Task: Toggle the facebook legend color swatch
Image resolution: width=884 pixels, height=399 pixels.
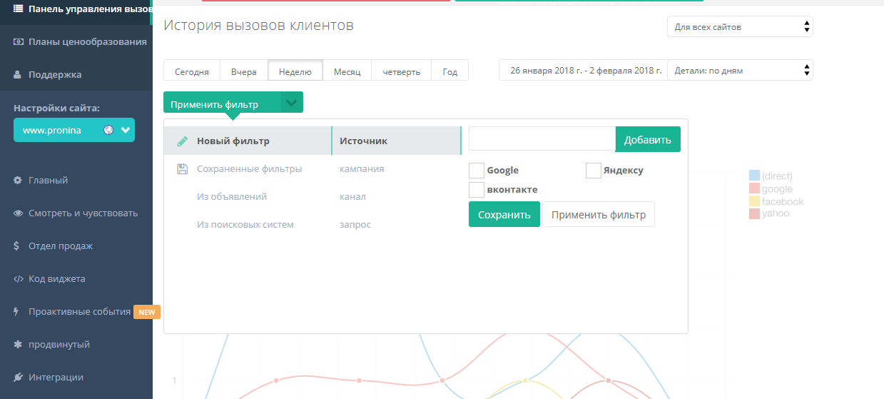Action: (754, 201)
